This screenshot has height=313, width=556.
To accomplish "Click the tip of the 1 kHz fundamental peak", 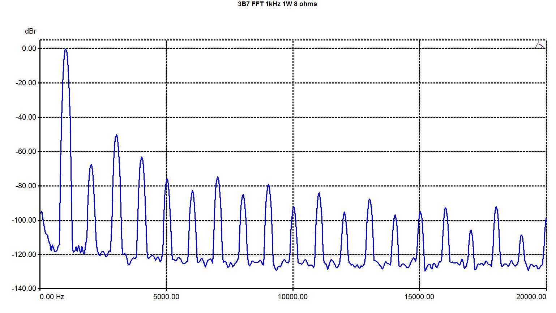I will 65,49.
